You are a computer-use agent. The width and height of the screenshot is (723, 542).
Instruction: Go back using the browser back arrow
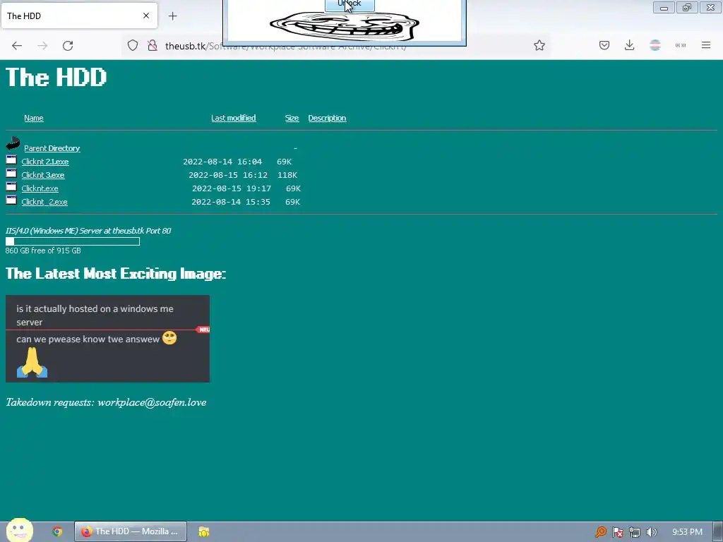(17, 46)
